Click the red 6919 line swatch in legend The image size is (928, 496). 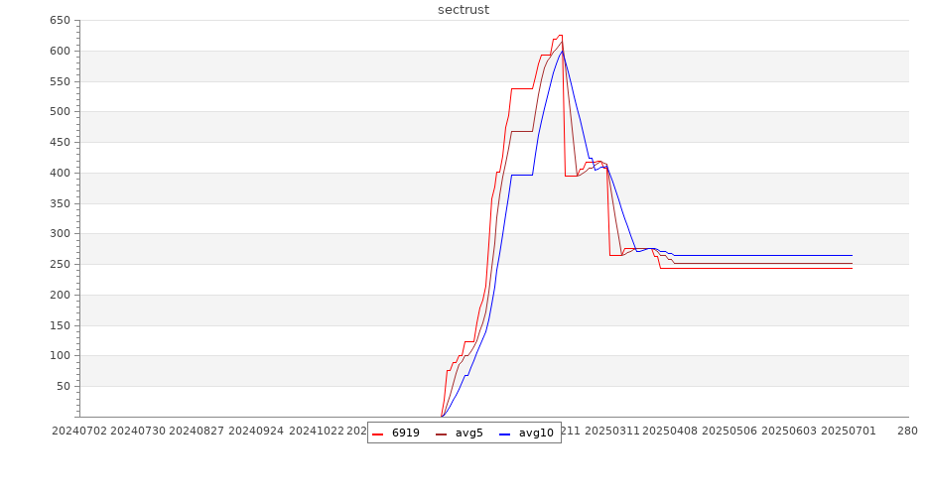tap(378, 434)
